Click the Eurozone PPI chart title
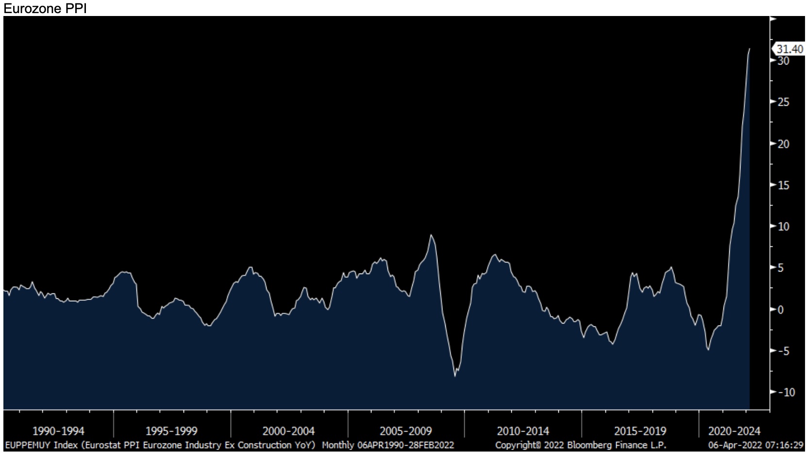This screenshot has height=453, width=806. [45, 8]
